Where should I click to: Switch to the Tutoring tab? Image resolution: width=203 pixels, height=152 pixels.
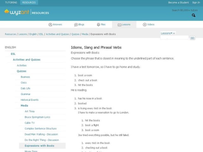pos(11,3)
